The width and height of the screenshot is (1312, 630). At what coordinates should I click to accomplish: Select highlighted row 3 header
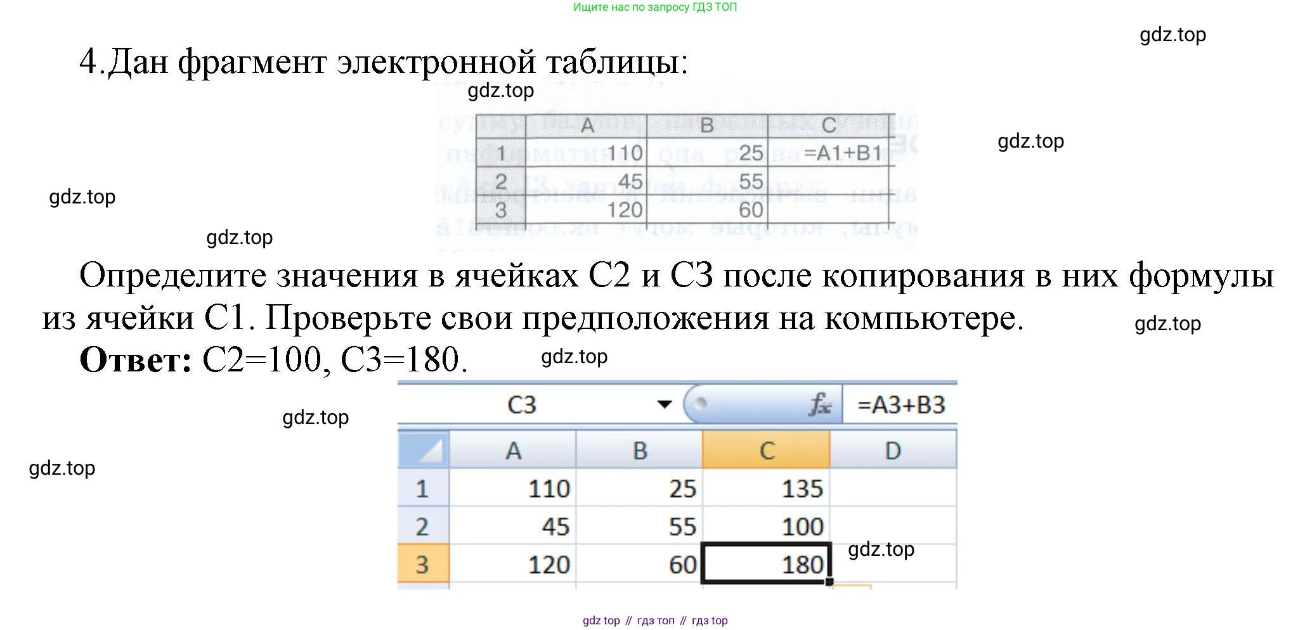click(423, 563)
